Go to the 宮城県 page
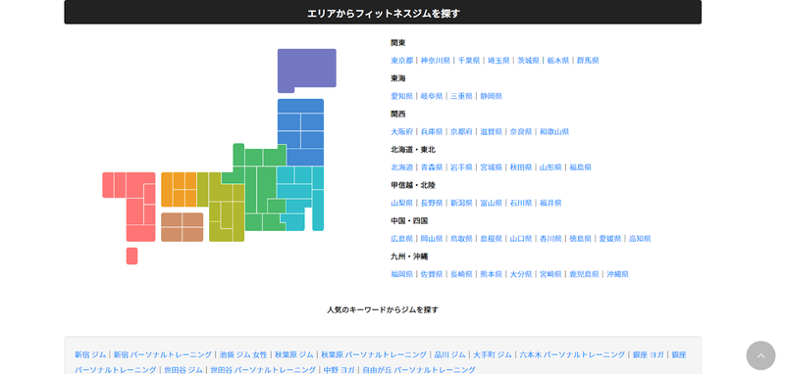Viewport: 785px width, 374px height. [x=492, y=167]
